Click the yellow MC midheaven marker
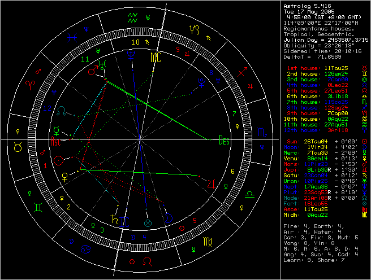This screenshot has height=280, width=371. pos(156,58)
